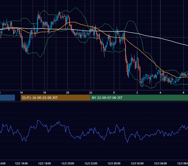The height and width of the screenshot is (166, 188).
Task: Click the hour label 4 on the price chart axis
Action: pyautogui.click(x=160, y=93)
